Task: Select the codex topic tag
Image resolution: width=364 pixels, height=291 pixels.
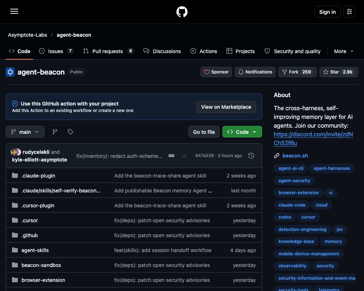Action: click(x=285, y=217)
